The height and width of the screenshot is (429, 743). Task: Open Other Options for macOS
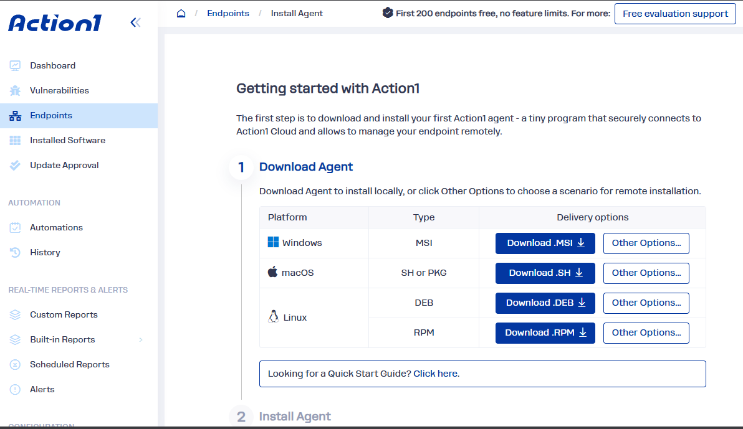click(646, 273)
